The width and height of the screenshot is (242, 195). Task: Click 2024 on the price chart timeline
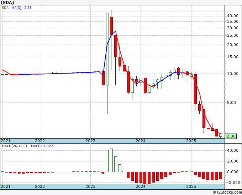pos(141,141)
